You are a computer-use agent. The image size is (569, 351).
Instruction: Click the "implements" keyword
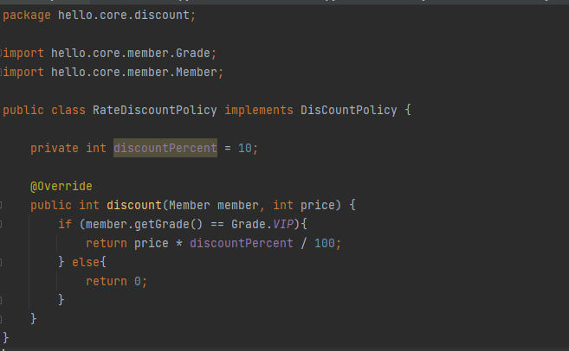coord(259,110)
